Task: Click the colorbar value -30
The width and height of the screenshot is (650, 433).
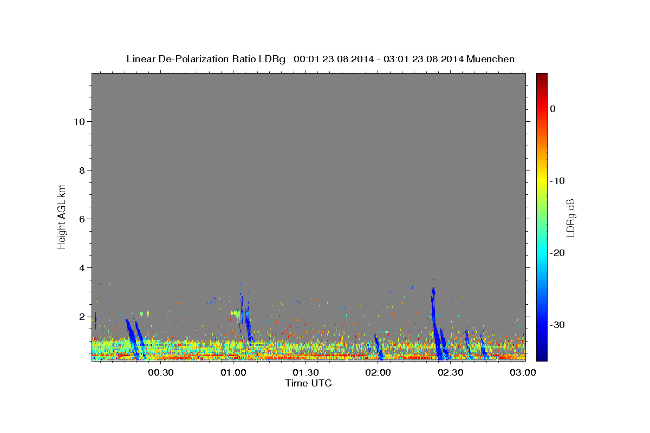Action: pos(558,325)
